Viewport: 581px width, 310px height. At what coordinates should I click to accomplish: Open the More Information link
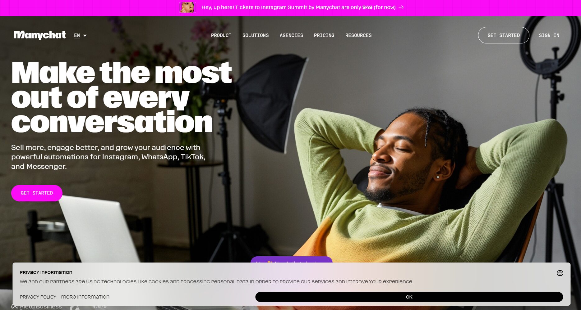click(85, 297)
